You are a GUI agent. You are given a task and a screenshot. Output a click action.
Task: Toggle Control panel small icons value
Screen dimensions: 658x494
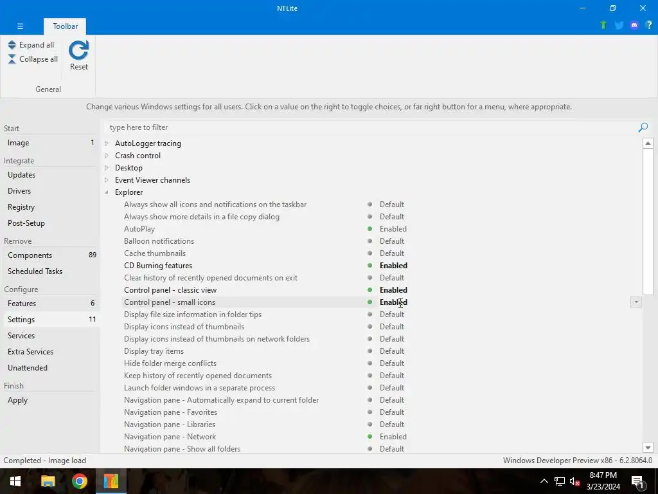pyautogui.click(x=393, y=302)
